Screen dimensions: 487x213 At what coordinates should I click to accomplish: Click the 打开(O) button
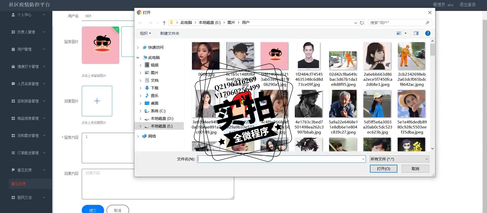point(383,169)
